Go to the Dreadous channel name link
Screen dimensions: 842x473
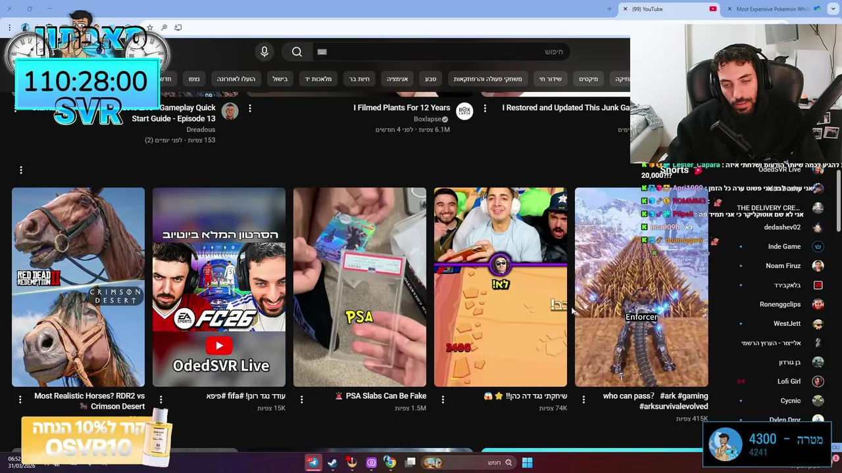[x=201, y=129]
